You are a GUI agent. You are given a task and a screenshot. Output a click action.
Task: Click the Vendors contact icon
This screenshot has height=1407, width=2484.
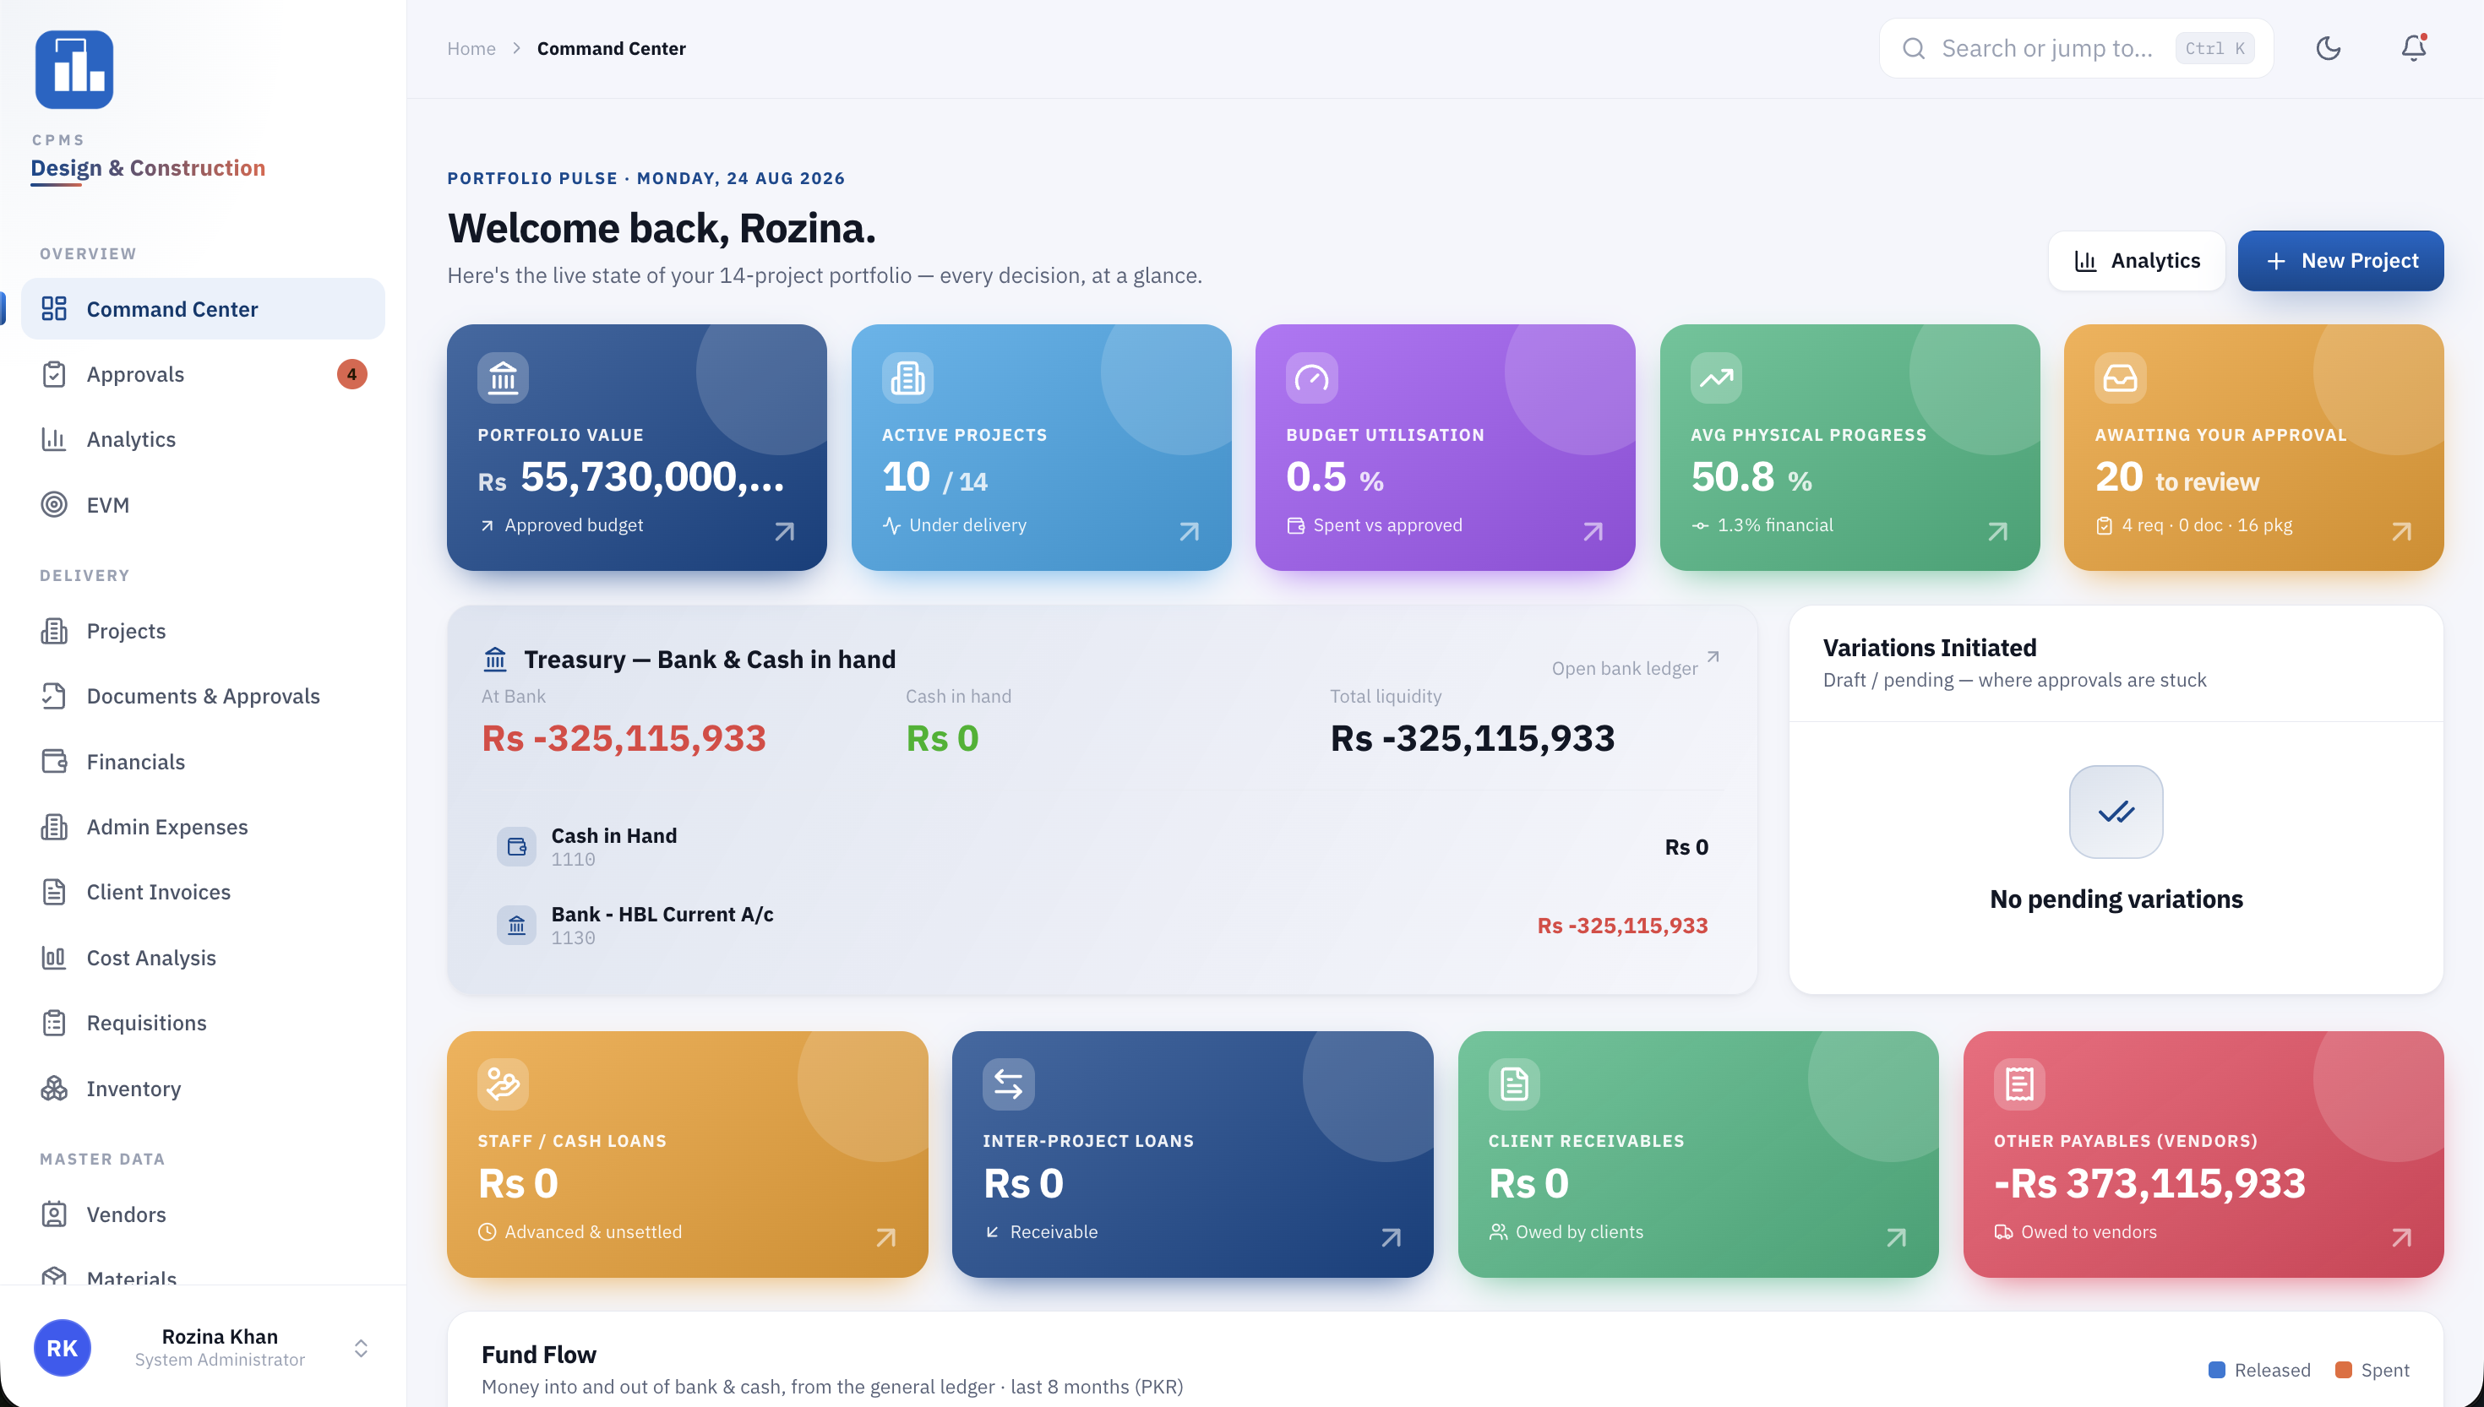pos(54,1214)
